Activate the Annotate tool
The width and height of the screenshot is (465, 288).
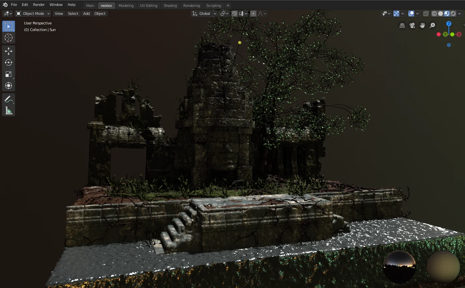pos(9,99)
